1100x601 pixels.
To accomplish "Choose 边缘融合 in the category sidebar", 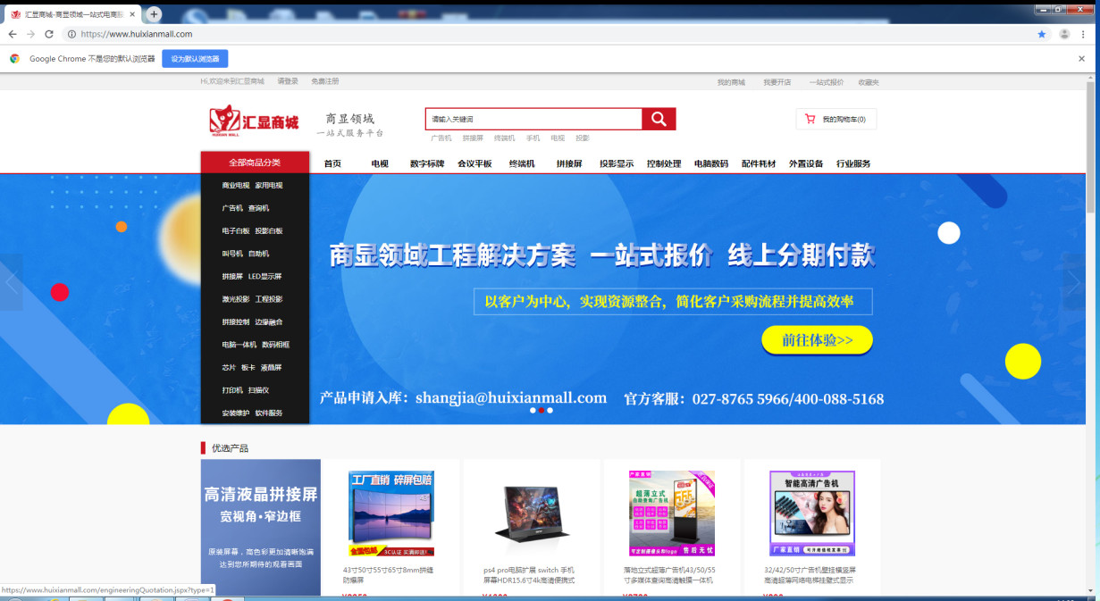I will pyautogui.click(x=269, y=322).
